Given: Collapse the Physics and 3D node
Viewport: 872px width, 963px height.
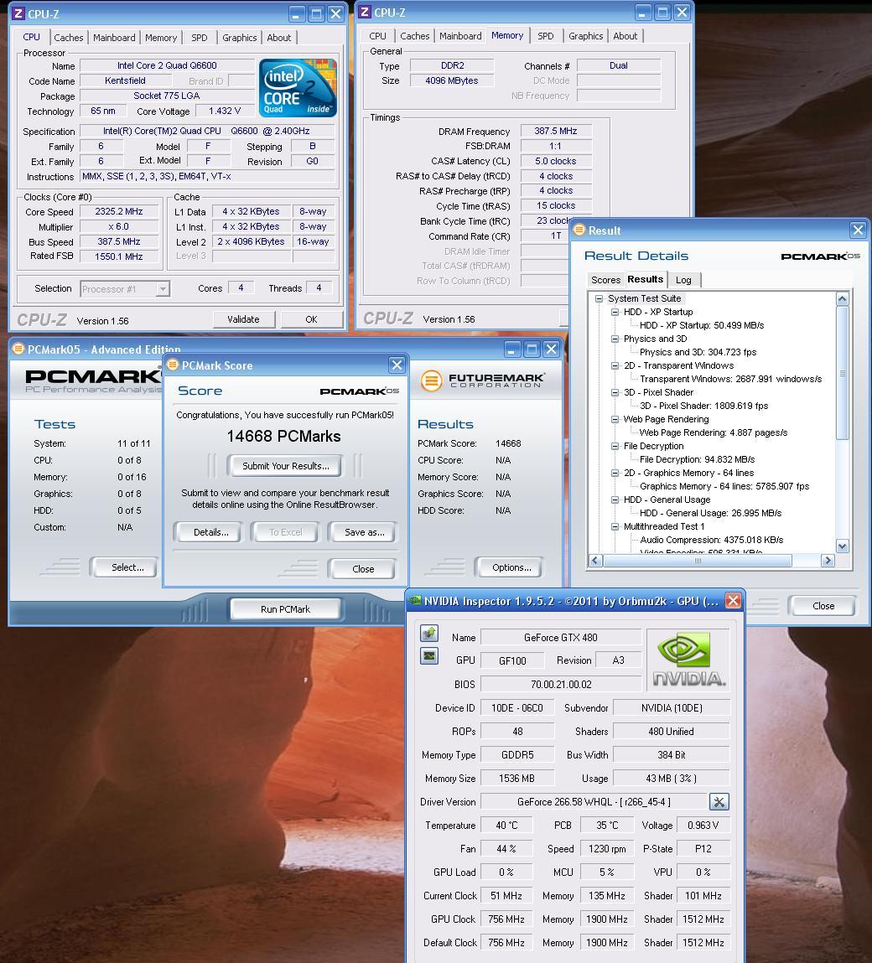Looking at the screenshot, I should point(615,339).
